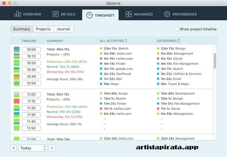Open the Advanced grid icon
This screenshot has width=227, height=157.
(x=129, y=14)
